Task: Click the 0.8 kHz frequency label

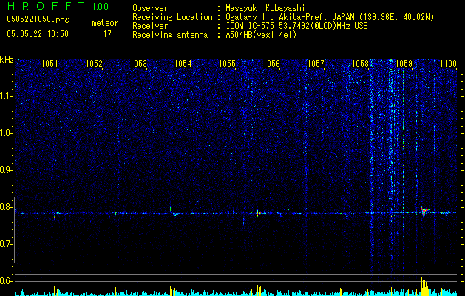Action: pyautogui.click(x=6, y=207)
